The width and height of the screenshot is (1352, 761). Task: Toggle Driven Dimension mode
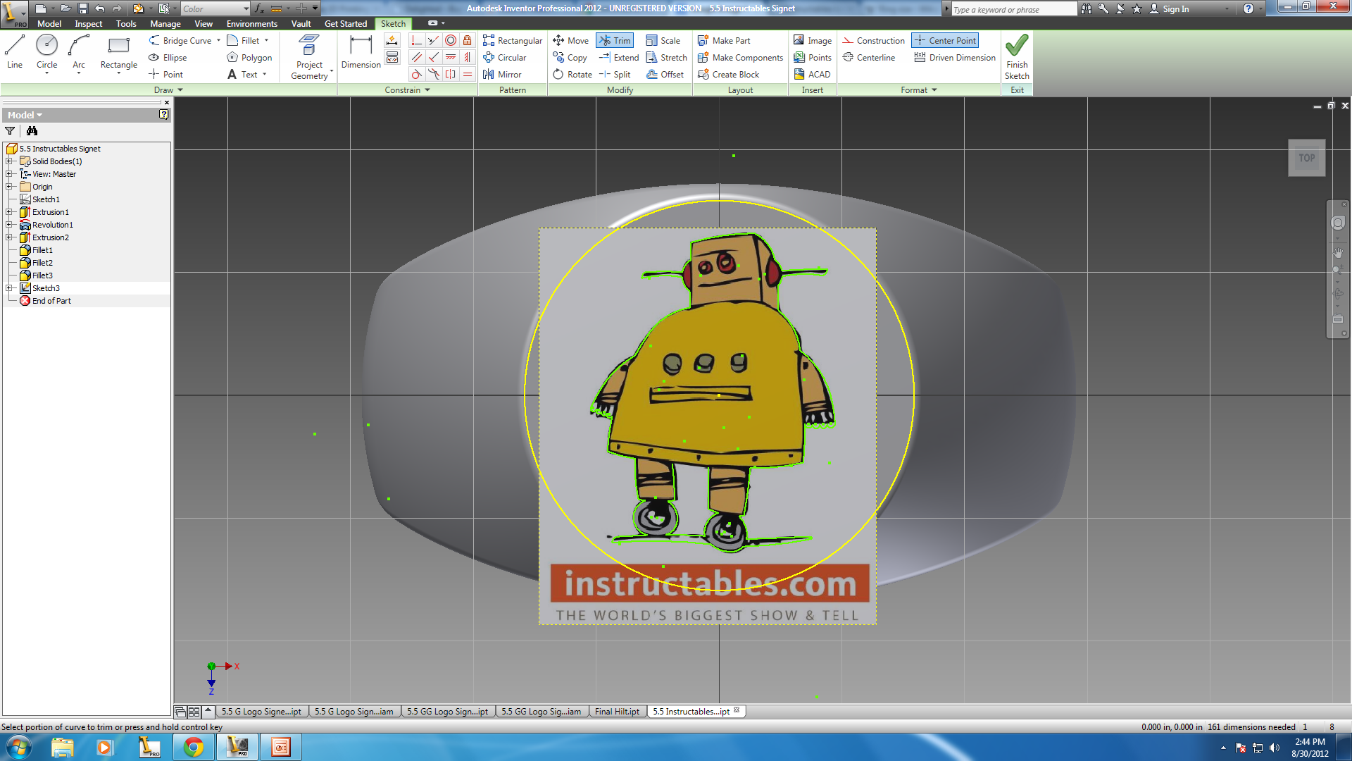point(955,58)
